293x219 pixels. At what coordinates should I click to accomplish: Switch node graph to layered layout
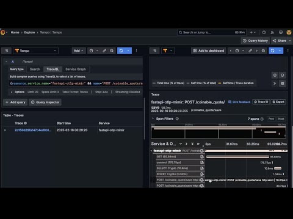(x=275, y=83)
